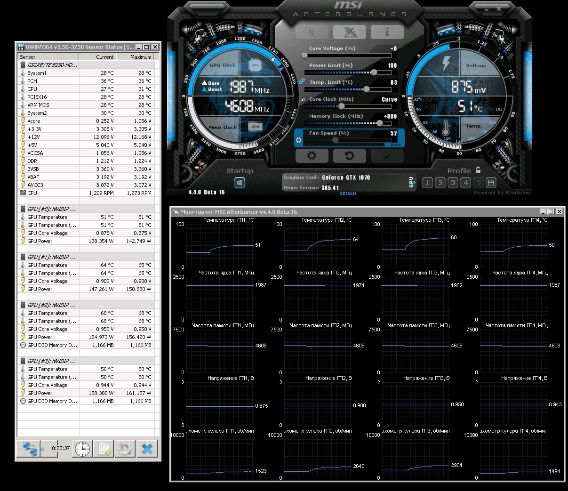This screenshot has width=568, height=491.
Task: Click the Частота памяти ГП4 graph
Action: point(513,351)
